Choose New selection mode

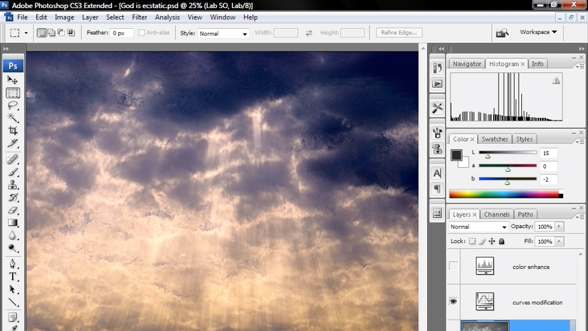point(42,33)
